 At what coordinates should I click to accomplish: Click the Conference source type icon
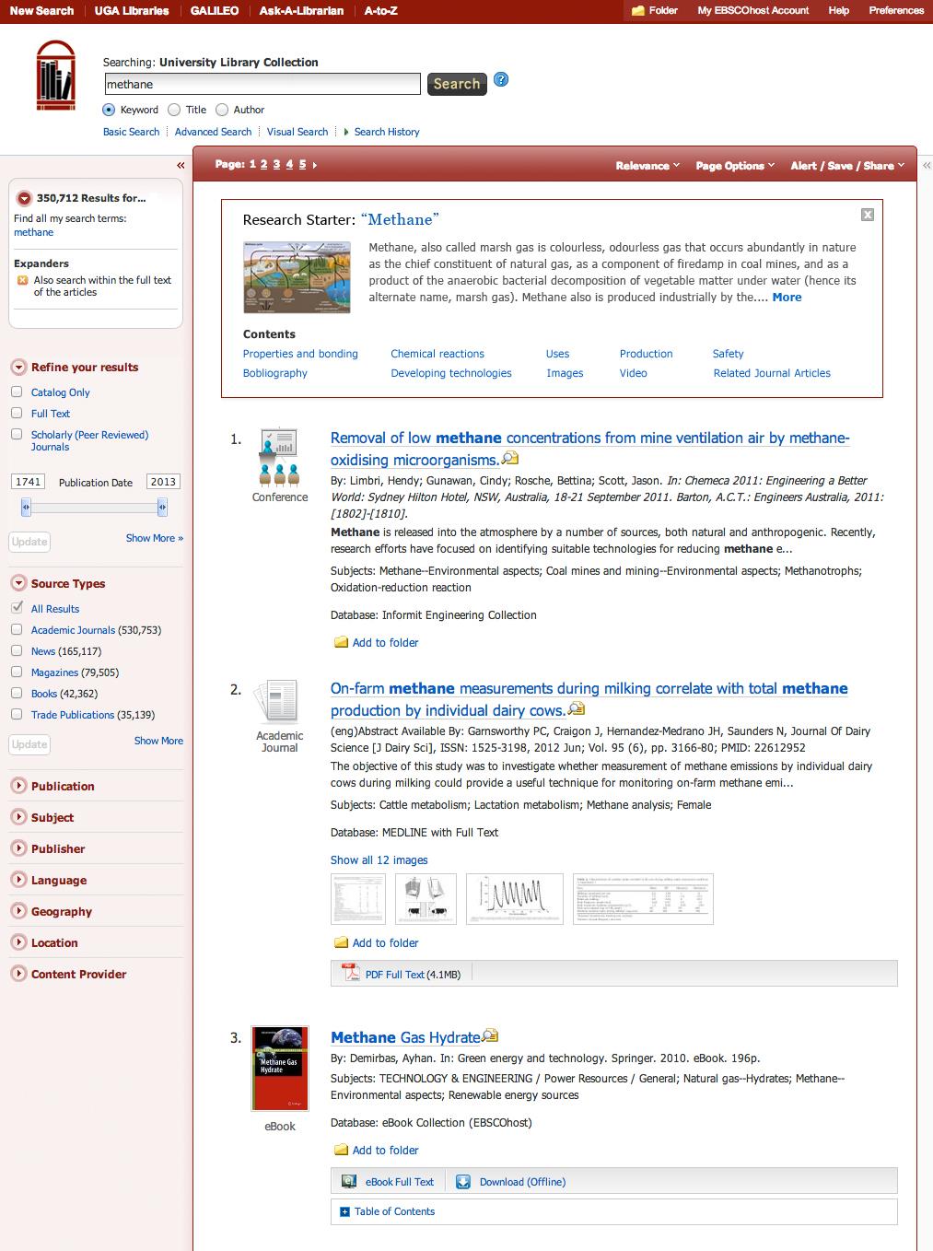[279, 457]
